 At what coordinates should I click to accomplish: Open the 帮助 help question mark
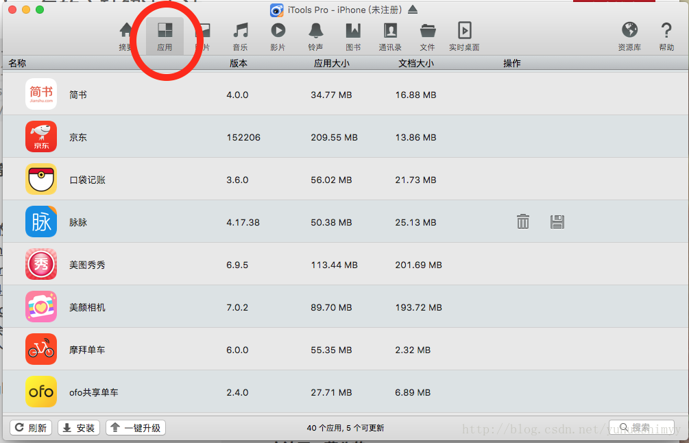coord(666,36)
